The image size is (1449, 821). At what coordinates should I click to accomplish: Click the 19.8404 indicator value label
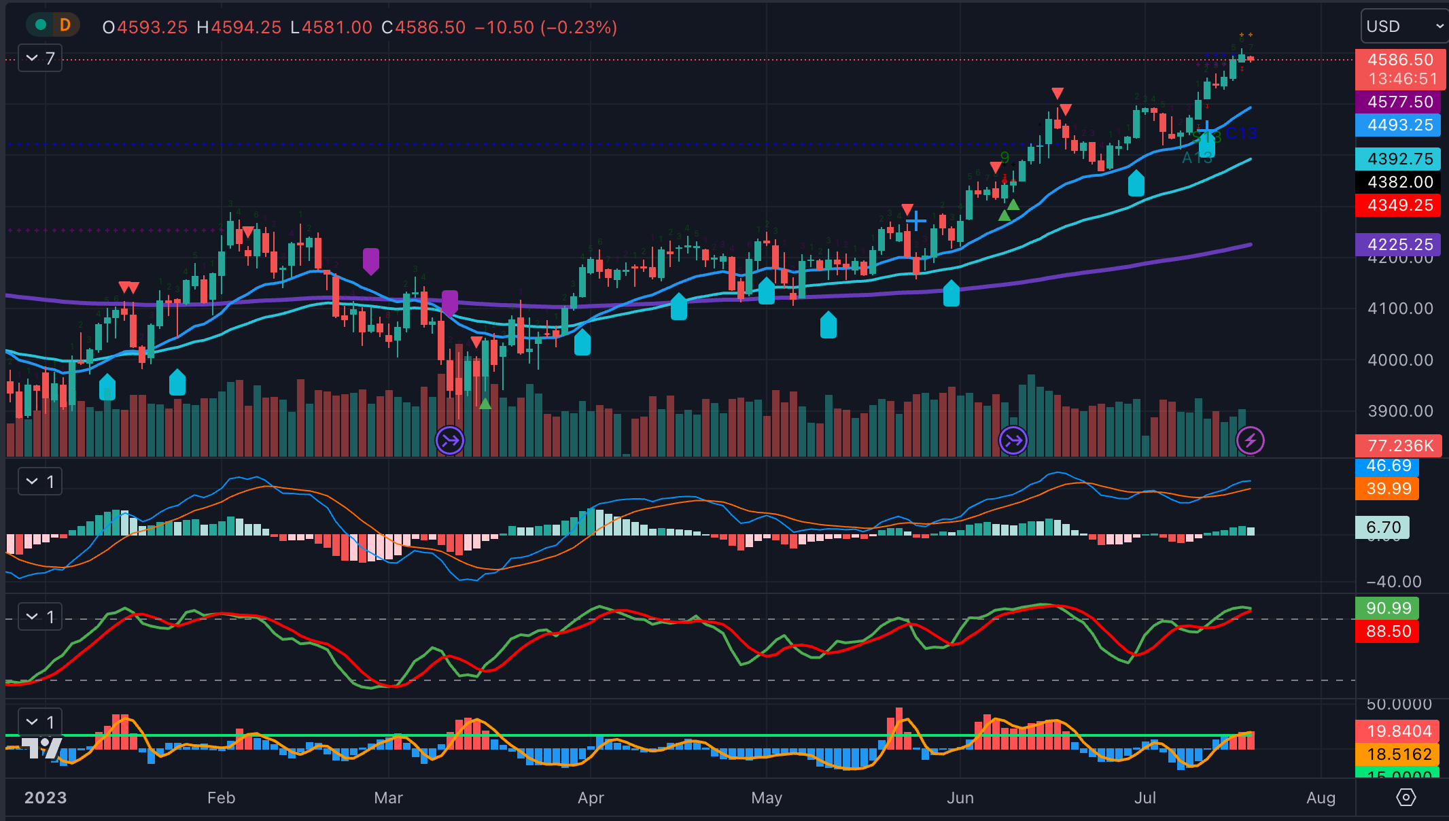point(1399,731)
